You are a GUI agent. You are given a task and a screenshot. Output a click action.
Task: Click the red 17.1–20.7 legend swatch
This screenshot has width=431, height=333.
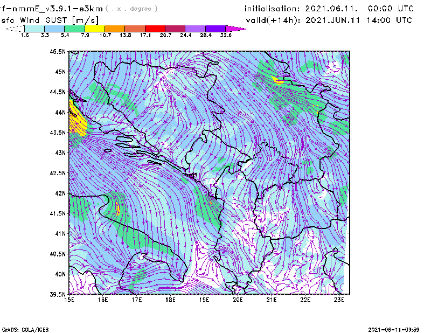155,29
